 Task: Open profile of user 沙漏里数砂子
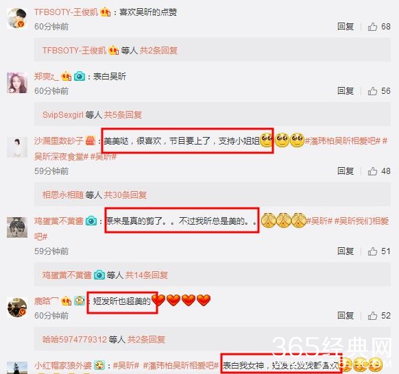pos(59,140)
